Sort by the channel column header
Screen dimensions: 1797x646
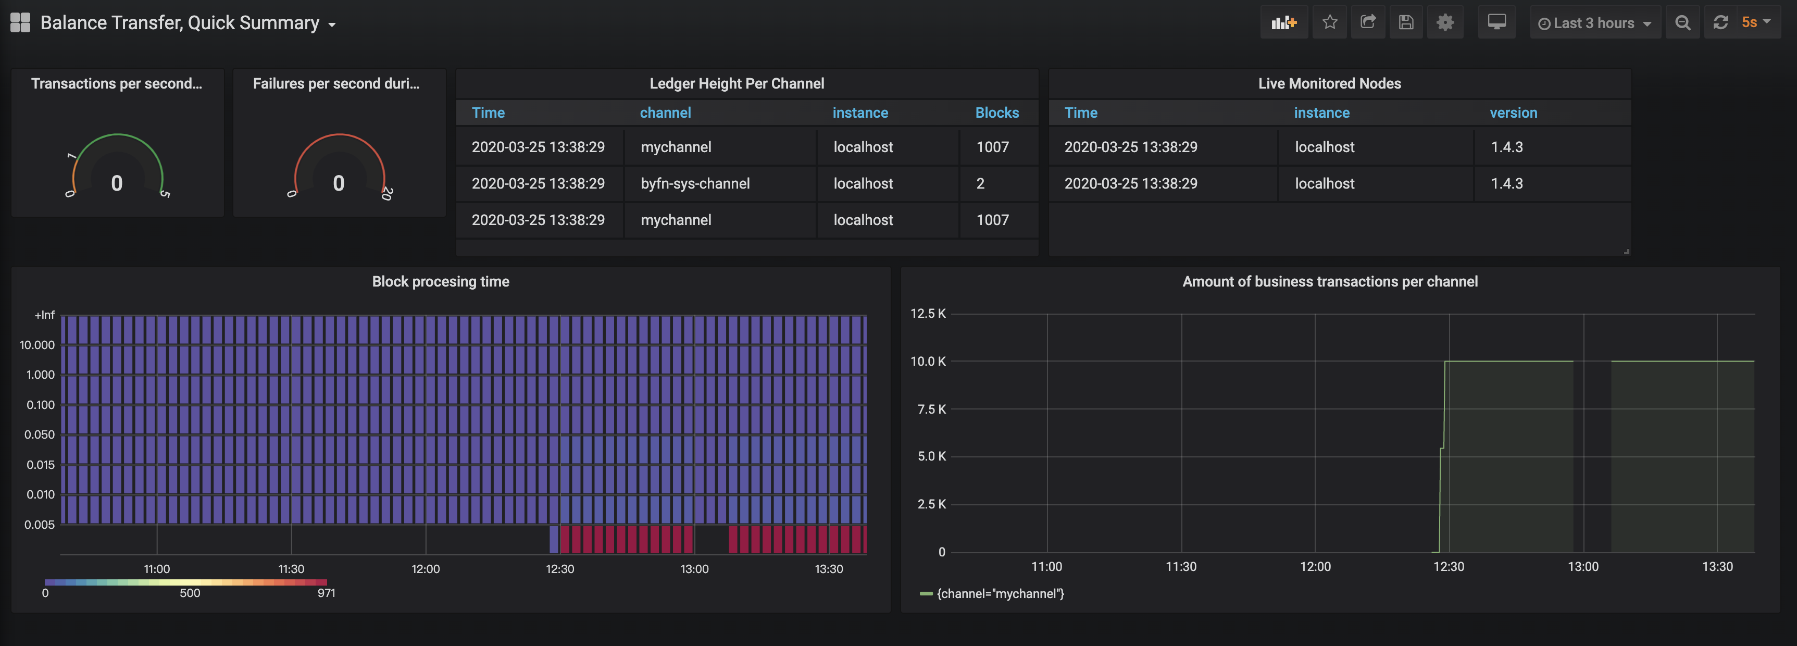tap(666, 113)
